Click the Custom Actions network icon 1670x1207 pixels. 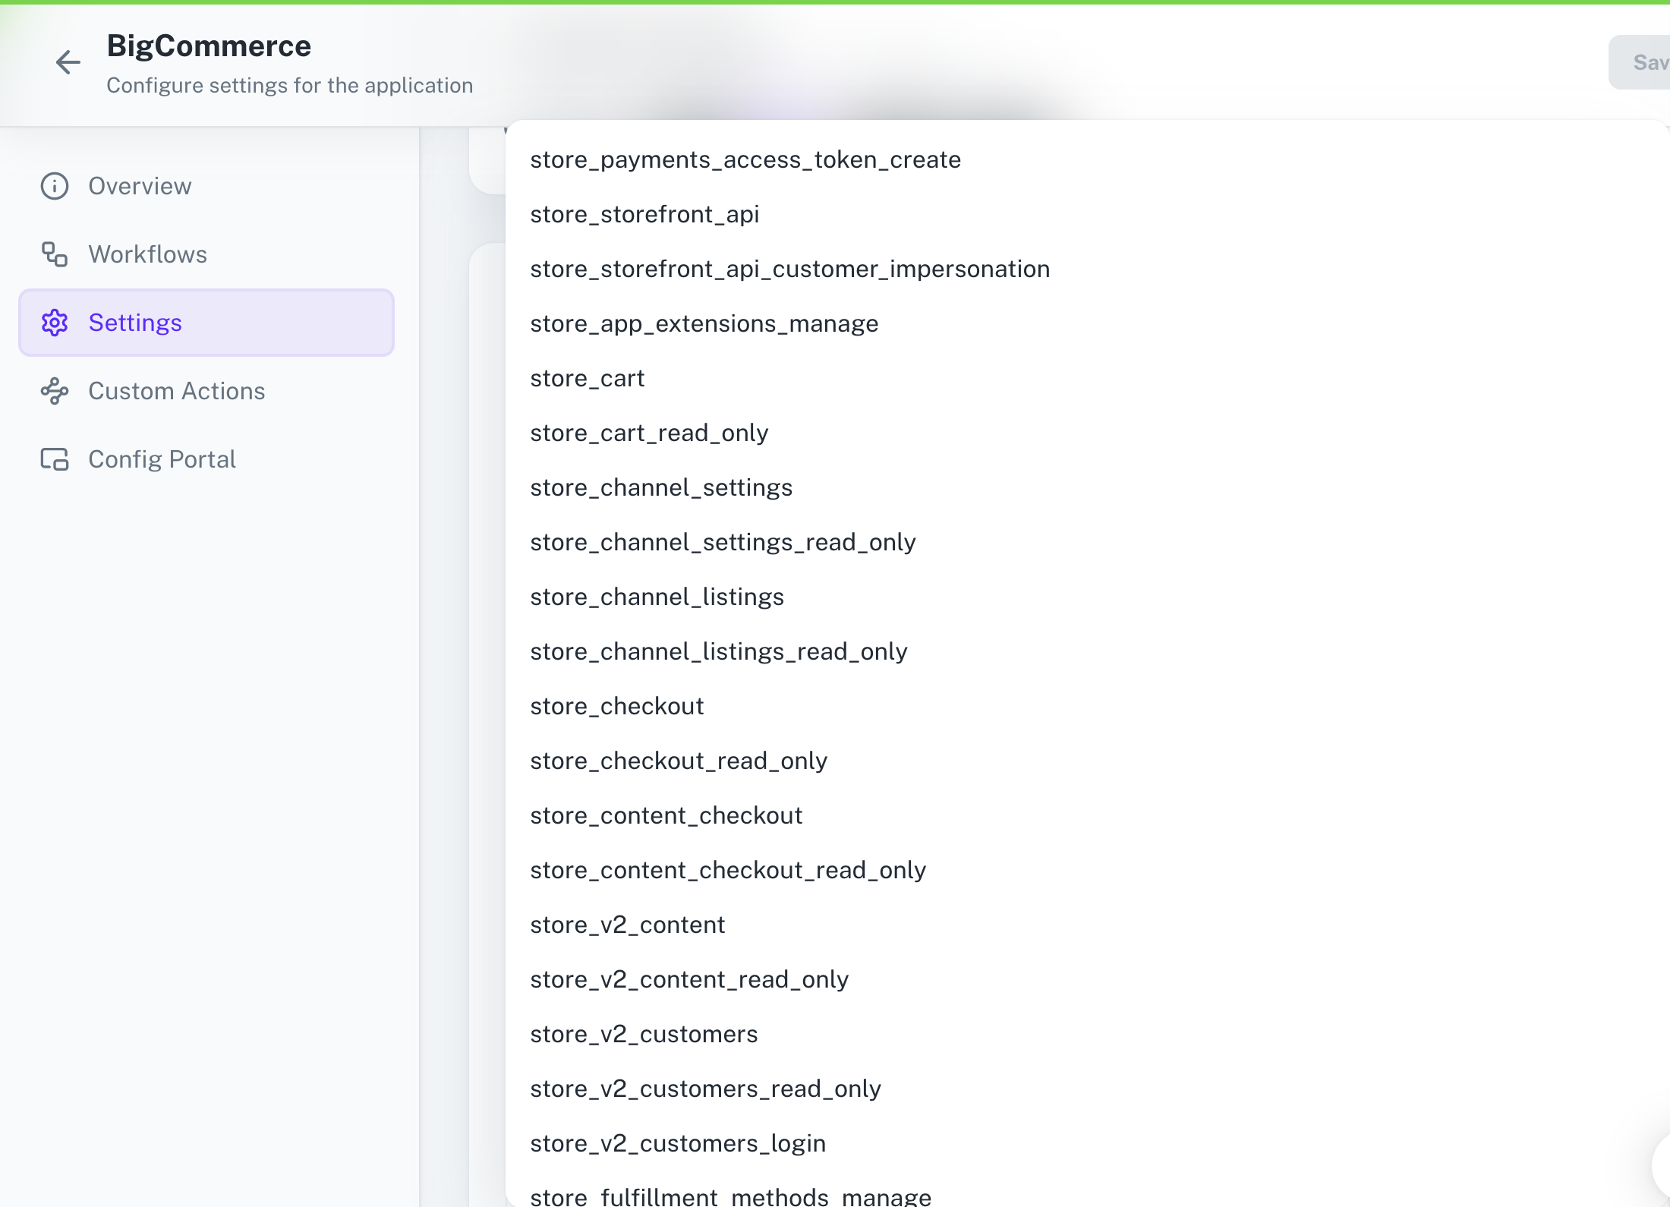point(54,391)
